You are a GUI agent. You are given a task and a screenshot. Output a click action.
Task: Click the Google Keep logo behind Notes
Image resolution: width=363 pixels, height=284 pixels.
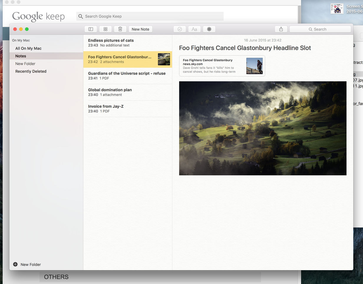click(38, 16)
